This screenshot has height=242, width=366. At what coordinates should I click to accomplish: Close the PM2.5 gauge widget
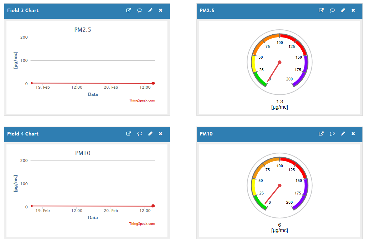(353, 10)
